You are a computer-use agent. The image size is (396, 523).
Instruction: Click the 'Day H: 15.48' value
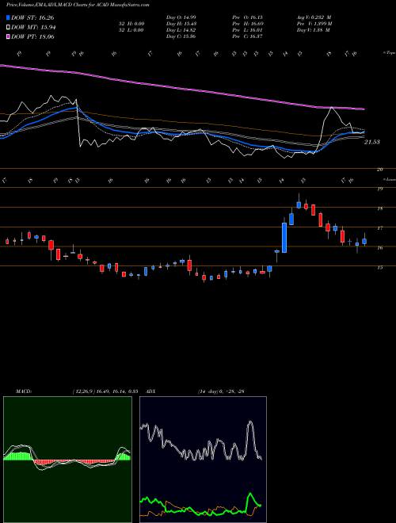(181, 24)
